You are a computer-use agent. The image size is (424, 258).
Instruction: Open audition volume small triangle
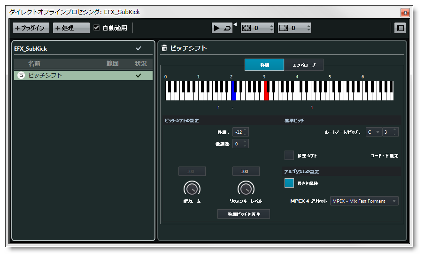(x=235, y=24)
